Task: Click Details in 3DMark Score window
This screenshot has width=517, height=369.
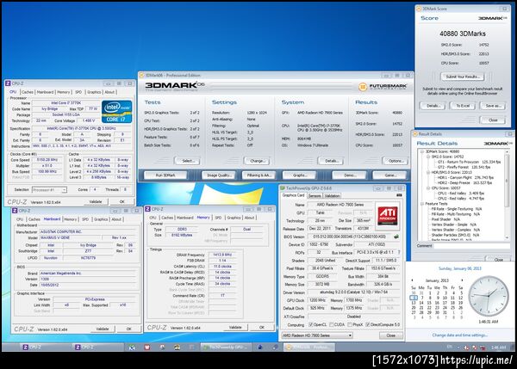Action: tap(433, 106)
